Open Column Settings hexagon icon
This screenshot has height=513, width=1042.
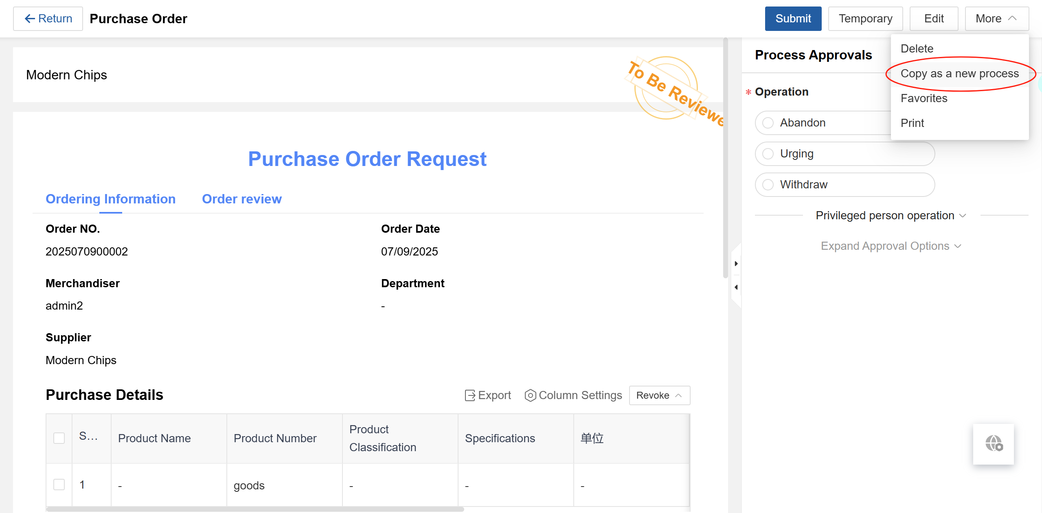click(x=530, y=395)
